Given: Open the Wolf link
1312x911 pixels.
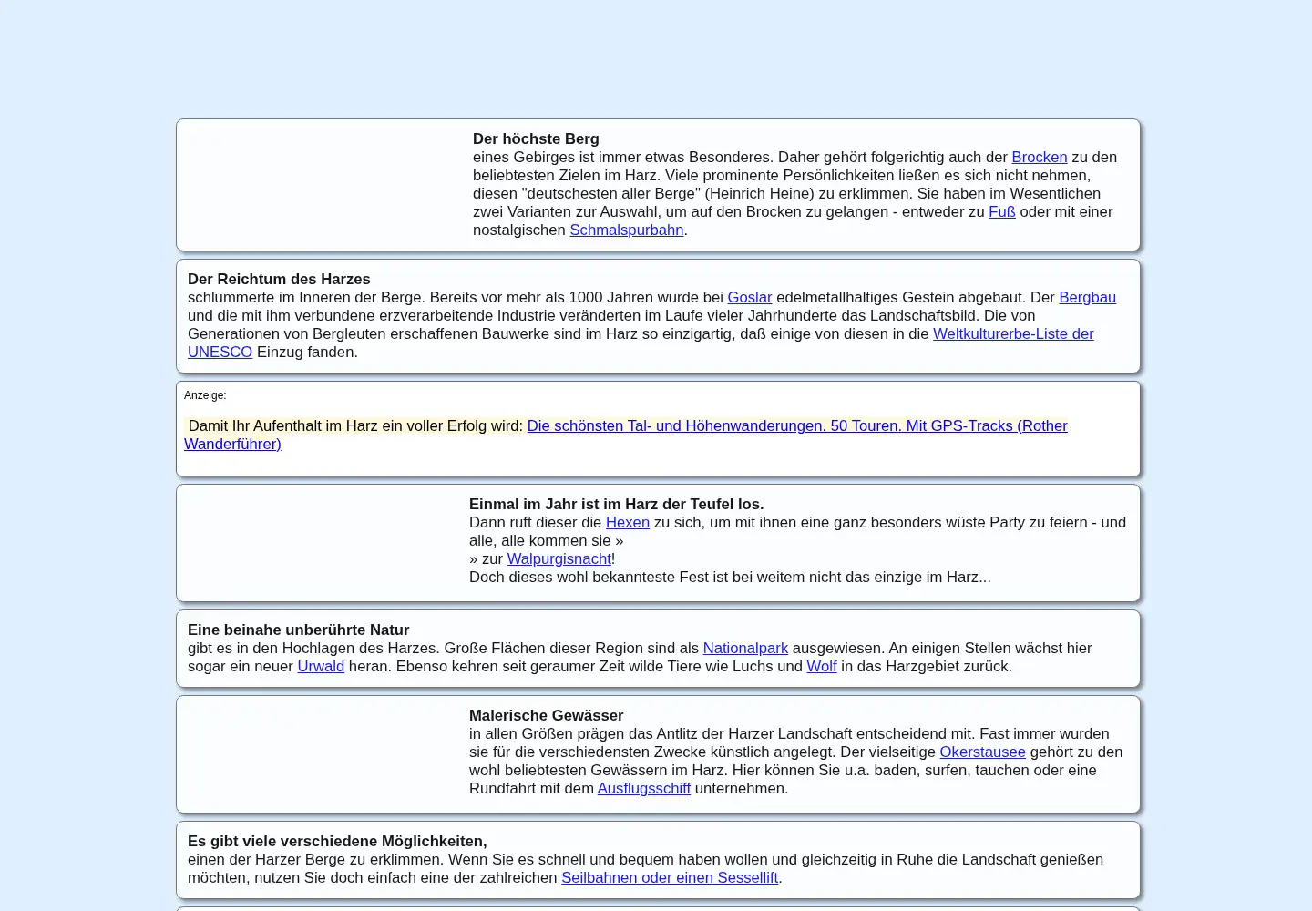Looking at the screenshot, I should click(x=821, y=666).
